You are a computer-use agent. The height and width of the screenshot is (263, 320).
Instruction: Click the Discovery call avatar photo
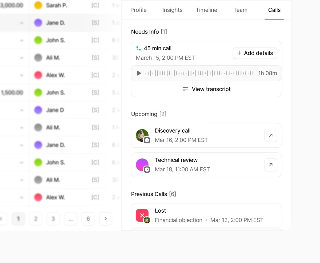(x=142, y=135)
